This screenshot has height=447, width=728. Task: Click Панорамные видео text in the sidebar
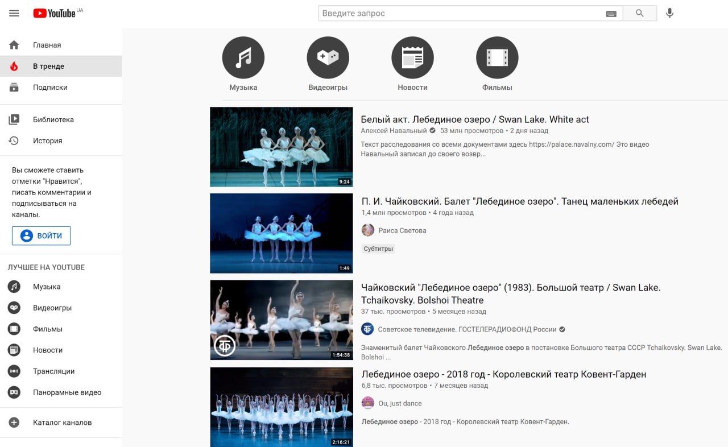click(x=67, y=392)
